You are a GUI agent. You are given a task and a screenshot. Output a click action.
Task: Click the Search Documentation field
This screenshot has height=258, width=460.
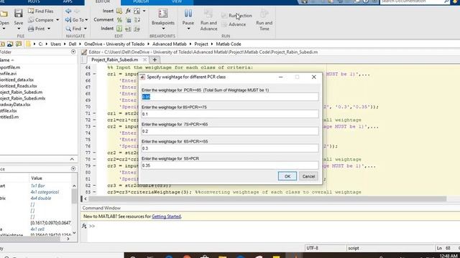(x=412, y=1)
